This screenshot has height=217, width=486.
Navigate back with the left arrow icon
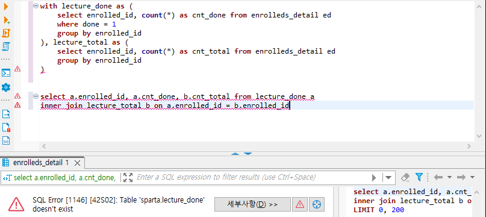click(438, 177)
